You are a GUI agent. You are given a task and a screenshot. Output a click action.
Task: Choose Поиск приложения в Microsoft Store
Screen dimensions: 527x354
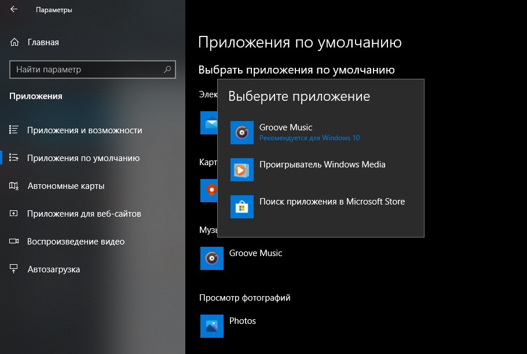click(332, 202)
